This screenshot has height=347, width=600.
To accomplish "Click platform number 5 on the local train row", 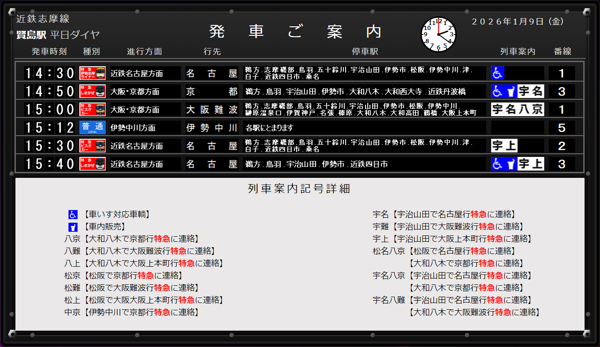I will pyautogui.click(x=561, y=127).
